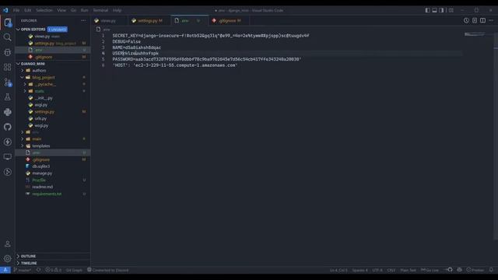Open db.sqlite3 in the file tree
498x280 pixels.
click(x=41, y=166)
